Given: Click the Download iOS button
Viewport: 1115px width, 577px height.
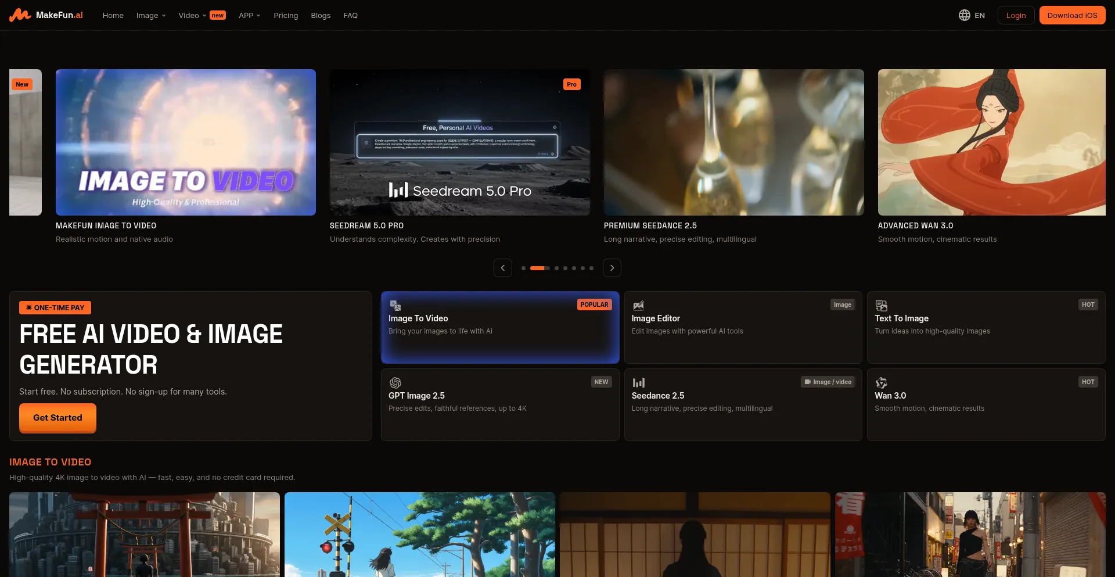Looking at the screenshot, I should click(x=1073, y=15).
